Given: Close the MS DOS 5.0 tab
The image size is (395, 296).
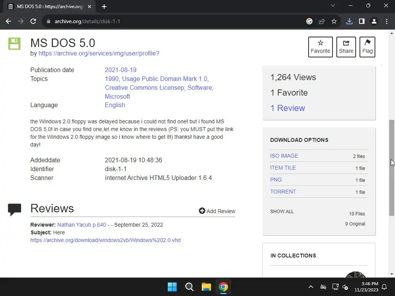Looking at the screenshot, I should point(89,7).
